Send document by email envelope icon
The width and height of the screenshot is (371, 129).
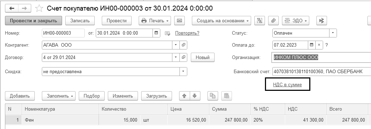(179, 21)
